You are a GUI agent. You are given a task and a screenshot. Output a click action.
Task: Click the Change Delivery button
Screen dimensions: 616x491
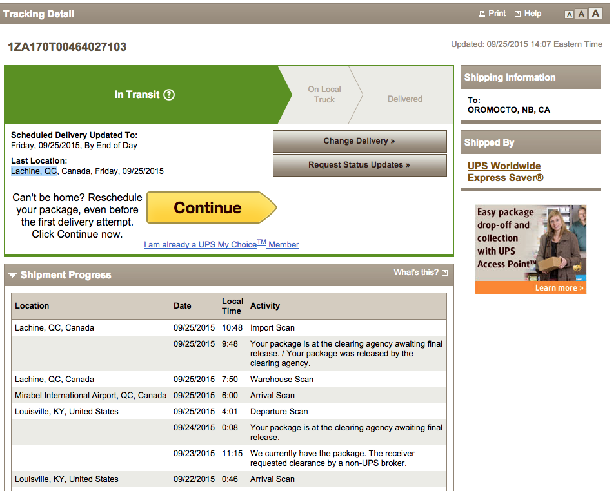click(359, 141)
